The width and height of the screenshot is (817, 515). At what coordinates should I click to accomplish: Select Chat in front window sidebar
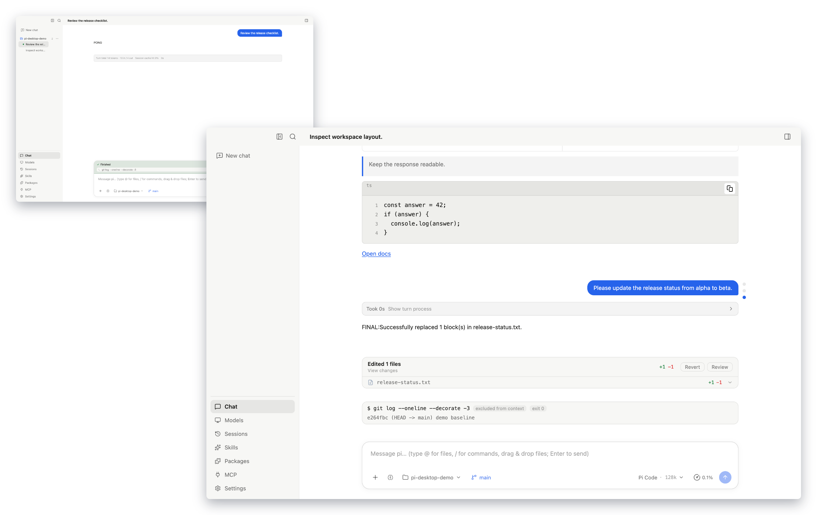(x=252, y=406)
